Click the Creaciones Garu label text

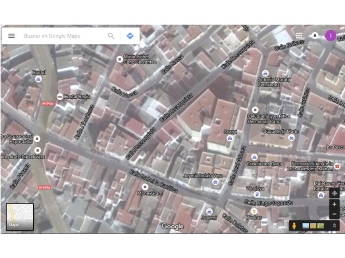264,164
